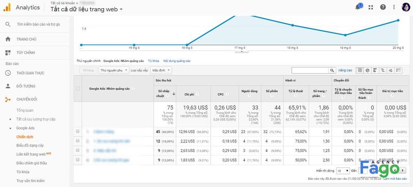Image resolution: width=413 pixels, height=187 pixels.
Task: Click the Tất cả tài khoản breadcrumb
Action: (x=63, y=3)
